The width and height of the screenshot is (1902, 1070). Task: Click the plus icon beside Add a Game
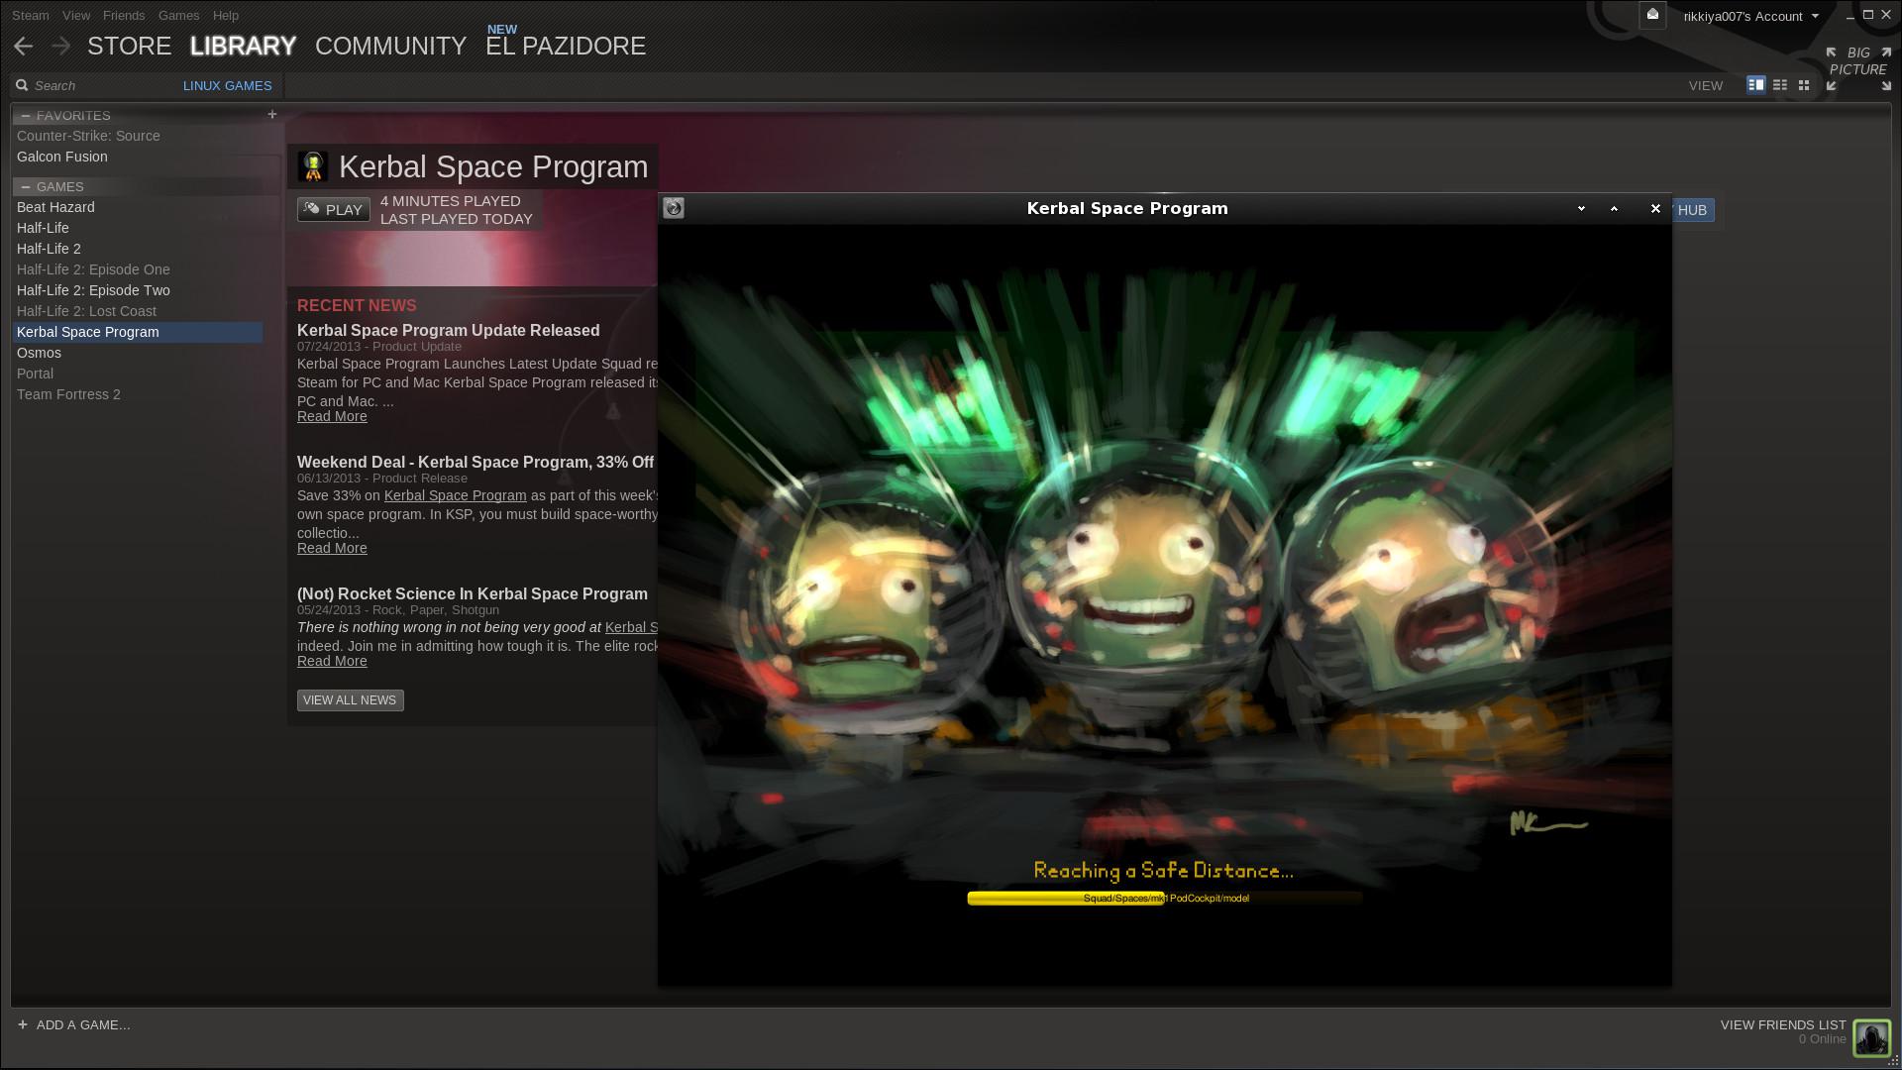click(x=23, y=1024)
